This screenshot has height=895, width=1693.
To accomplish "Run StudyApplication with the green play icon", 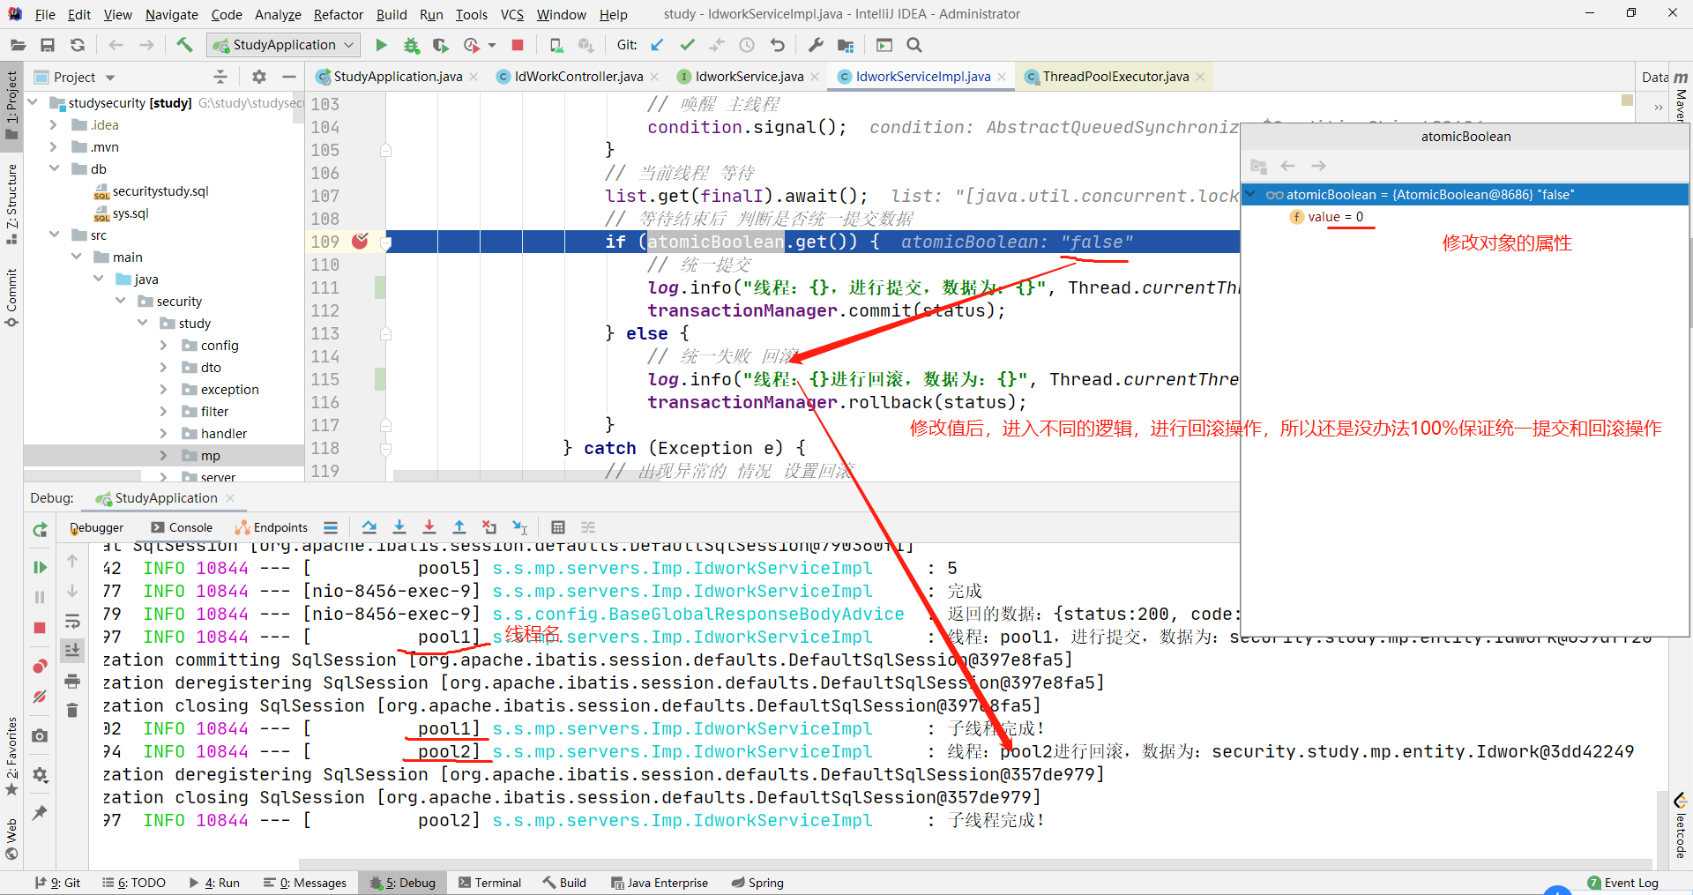I will (381, 45).
